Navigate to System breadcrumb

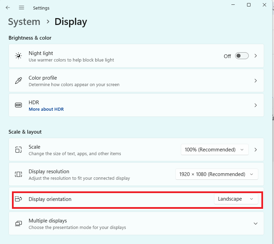(24, 22)
